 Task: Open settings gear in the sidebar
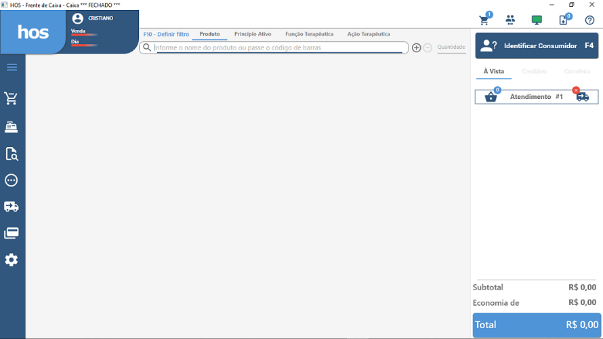pyautogui.click(x=12, y=260)
